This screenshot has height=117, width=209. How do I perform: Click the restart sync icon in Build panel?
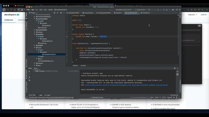(x=29, y=71)
